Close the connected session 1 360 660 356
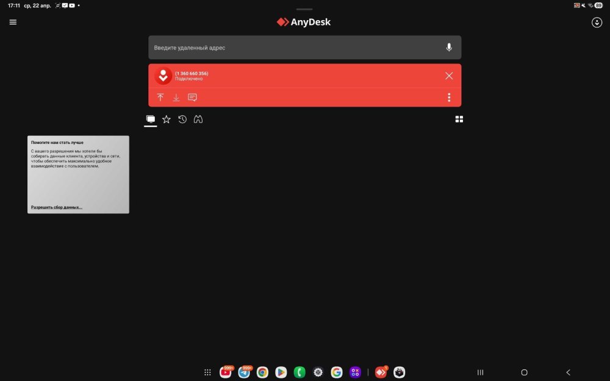The width and height of the screenshot is (610, 381). (x=449, y=76)
